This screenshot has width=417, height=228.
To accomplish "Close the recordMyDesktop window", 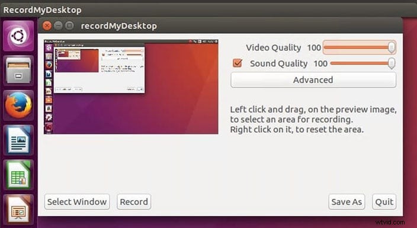I will pyautogui.click(x=47, y=26).
